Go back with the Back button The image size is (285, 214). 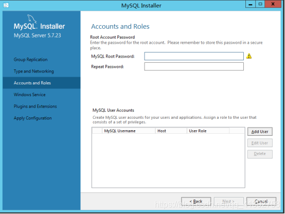196,202
